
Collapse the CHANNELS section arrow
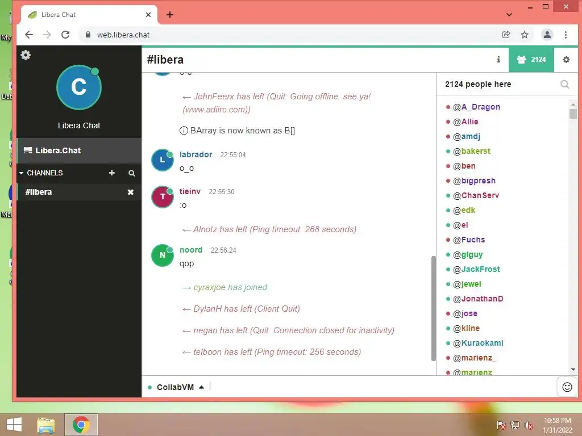(x=21, y=173)
